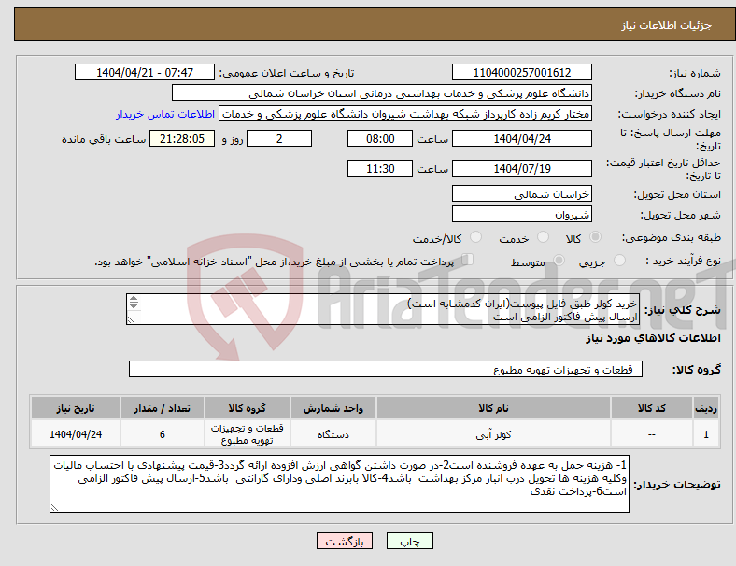The image size is (736, 566).
Task: Click the نوع فرآیند خرید label
Action: [x=684, y=261]
